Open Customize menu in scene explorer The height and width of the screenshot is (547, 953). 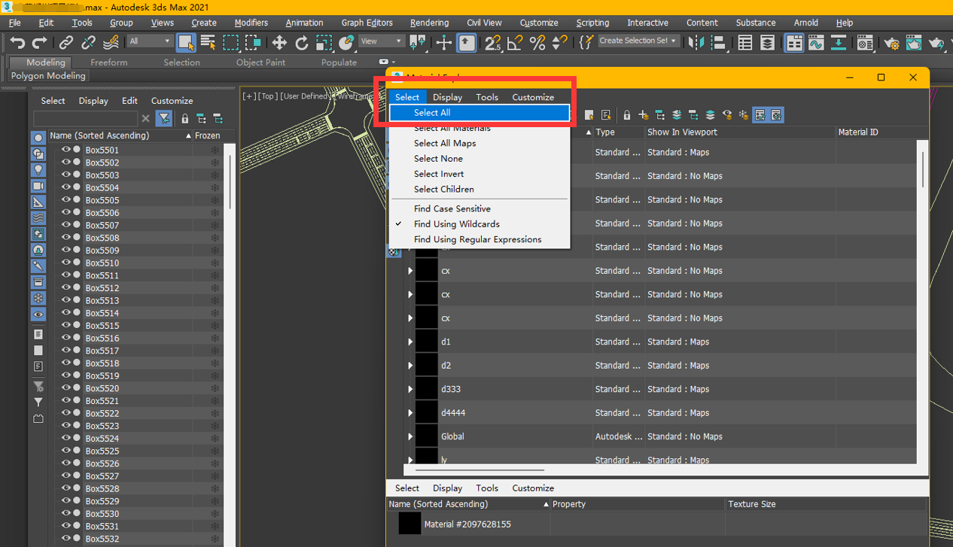172,101
